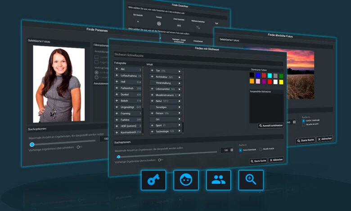Select the first radio in Finde ähnliche Fotos
Viewport: 351px width, 211px height.
[x=303, y=121]
